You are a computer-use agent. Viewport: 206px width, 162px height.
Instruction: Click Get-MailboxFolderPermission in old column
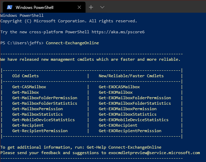tap(45, 98)
